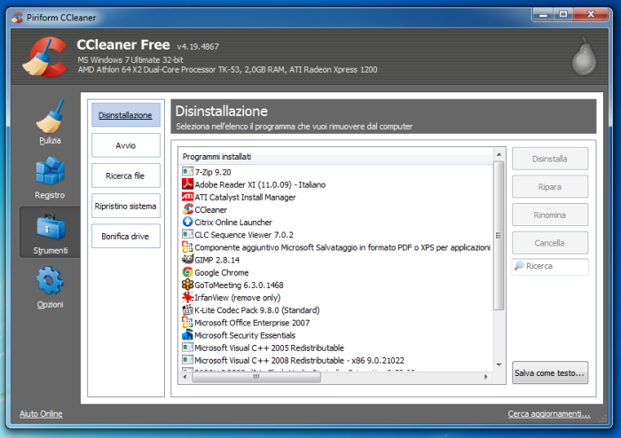Select "IrfanView (remove only)" row text
621x438 pixels.
tap(237, 298)
